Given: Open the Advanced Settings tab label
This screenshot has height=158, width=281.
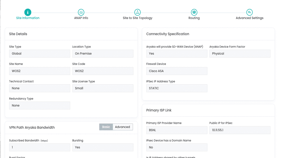Looking at the screenshot, I should 249,18.
